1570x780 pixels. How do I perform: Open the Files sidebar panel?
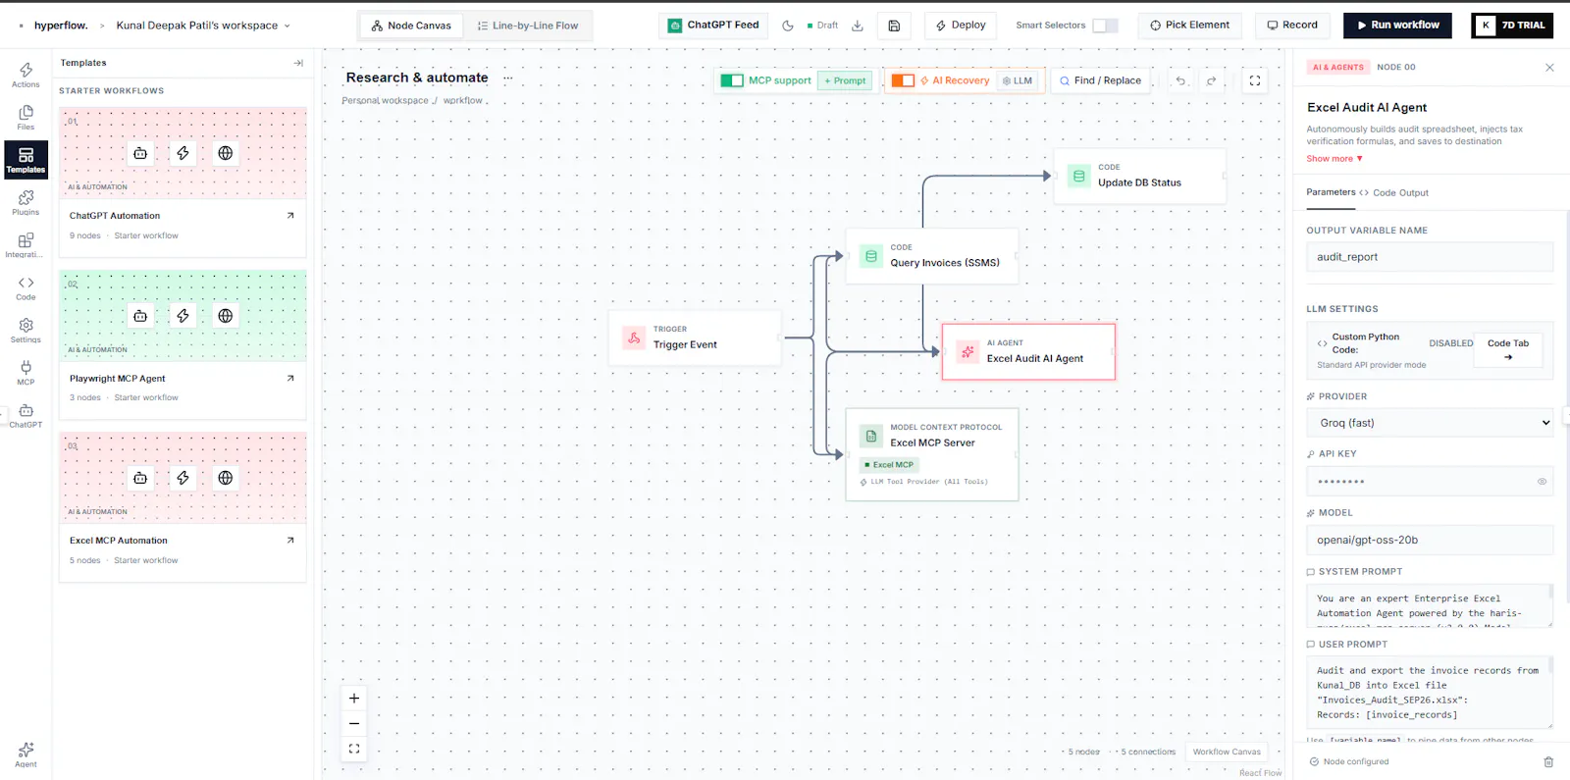point(26,118)
